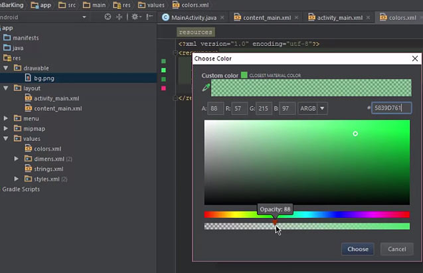This screenshot has height=273, width=423.
Task: Click the values breadcrumb
Action: click(151, 5)
